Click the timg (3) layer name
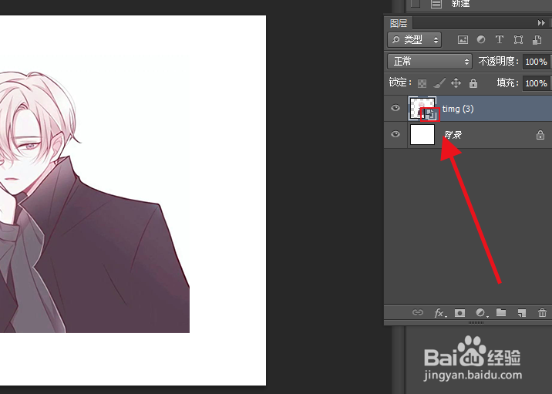The image size is (552, 394). pyautogui.click(x=458, y=109)
